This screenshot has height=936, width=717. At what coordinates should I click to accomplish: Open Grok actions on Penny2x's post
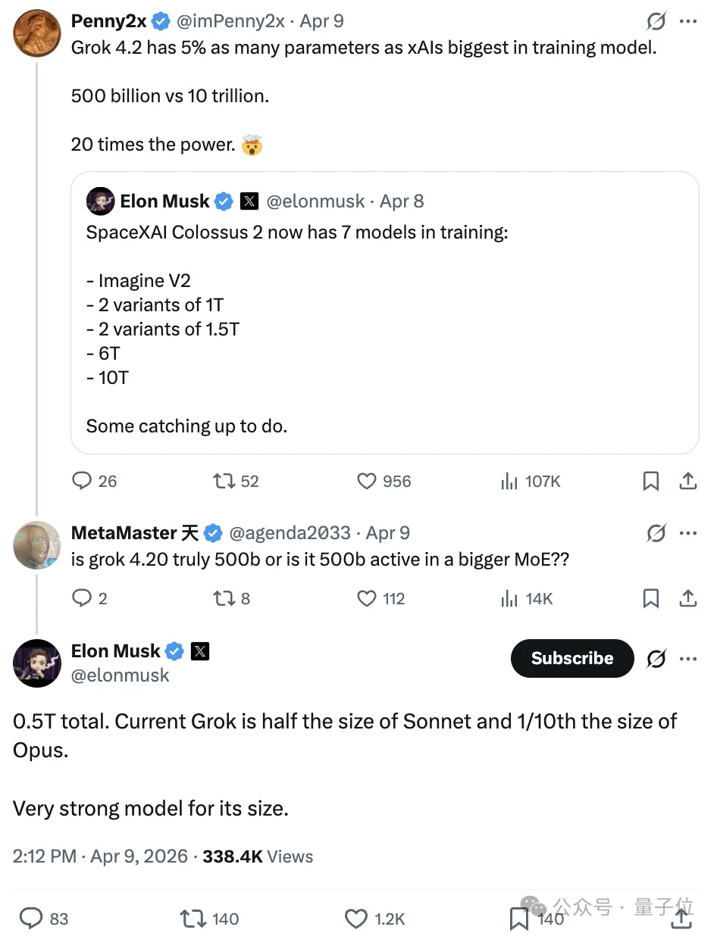coord(656,21)
